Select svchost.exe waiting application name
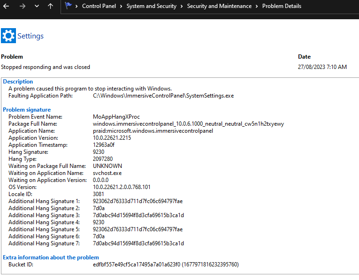 coord(107,173)
